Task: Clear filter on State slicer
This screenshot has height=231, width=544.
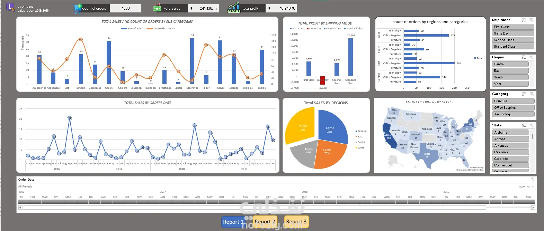Action: tap(531, 125)
